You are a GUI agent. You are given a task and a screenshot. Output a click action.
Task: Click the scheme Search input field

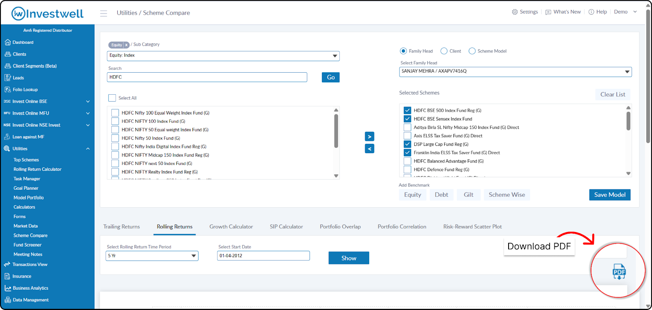pos(207,77)
